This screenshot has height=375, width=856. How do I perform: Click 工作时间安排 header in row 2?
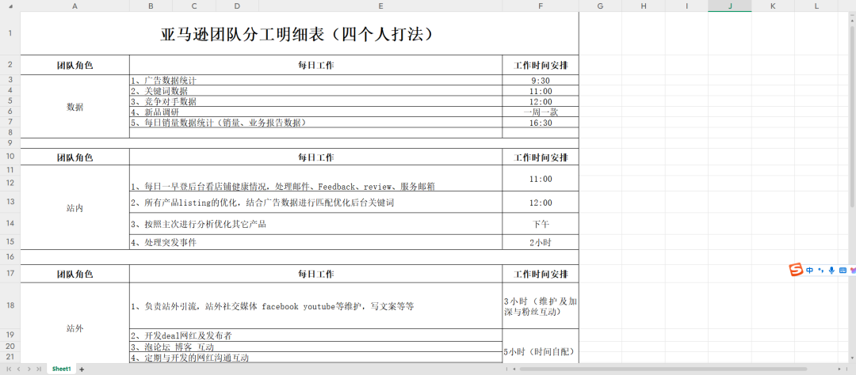(541, 65)
